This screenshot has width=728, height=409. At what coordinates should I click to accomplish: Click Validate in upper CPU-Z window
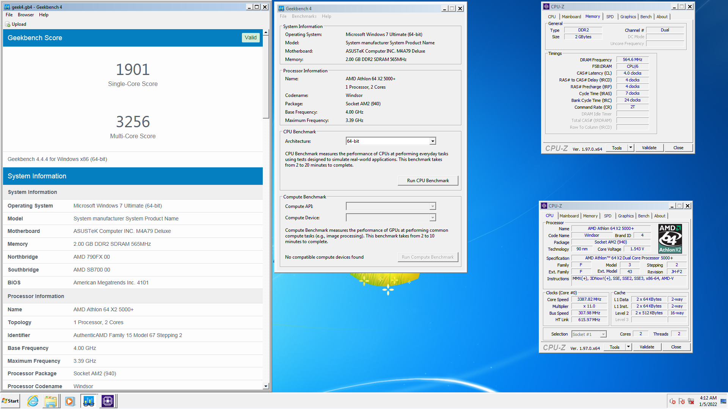click(649, 148)
